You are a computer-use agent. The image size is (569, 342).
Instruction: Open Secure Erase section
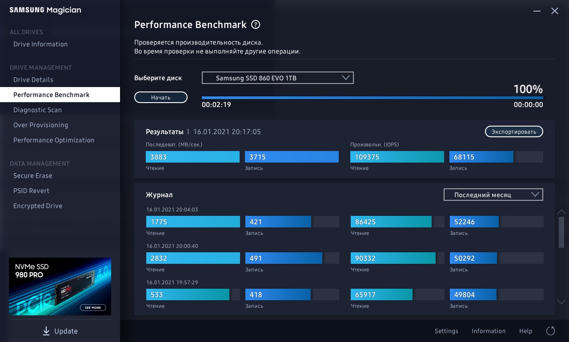[x=32, y=175]
